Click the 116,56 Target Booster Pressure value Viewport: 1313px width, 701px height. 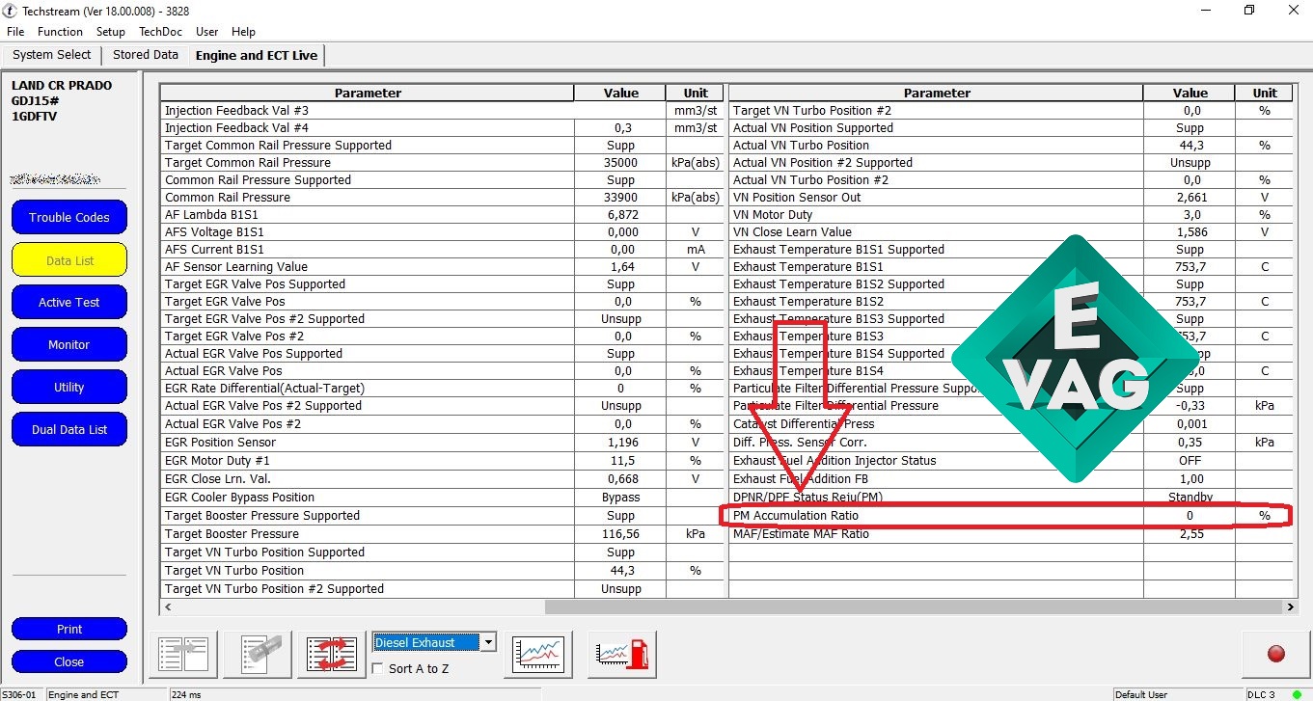pyautogui.click(x=620, y=534)
